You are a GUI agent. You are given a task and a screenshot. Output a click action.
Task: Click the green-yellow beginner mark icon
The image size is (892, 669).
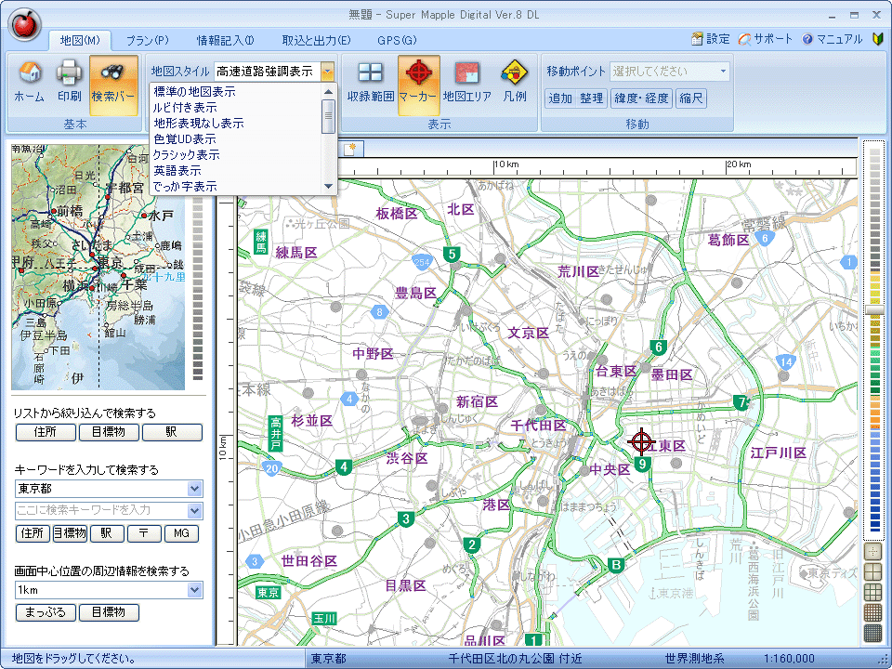click(878, 39)
